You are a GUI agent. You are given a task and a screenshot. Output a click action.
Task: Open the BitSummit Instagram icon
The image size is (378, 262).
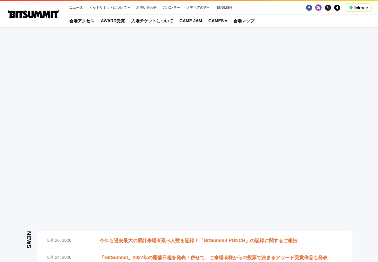[318, 8]
